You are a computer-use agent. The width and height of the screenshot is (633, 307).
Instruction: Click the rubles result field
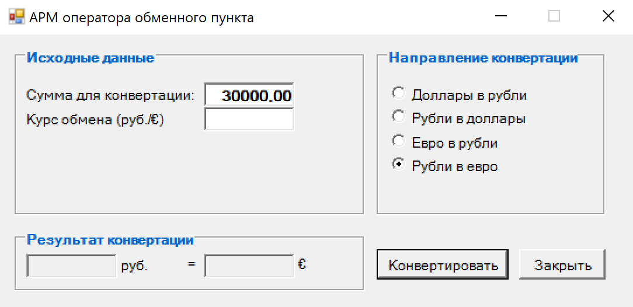71,266
